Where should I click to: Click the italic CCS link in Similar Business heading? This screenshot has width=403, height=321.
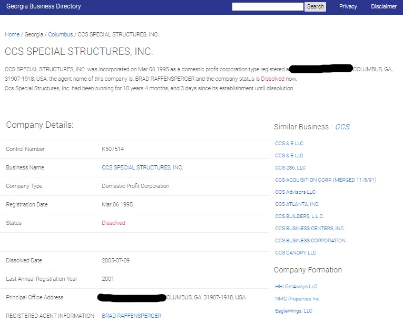click(342, 127)
